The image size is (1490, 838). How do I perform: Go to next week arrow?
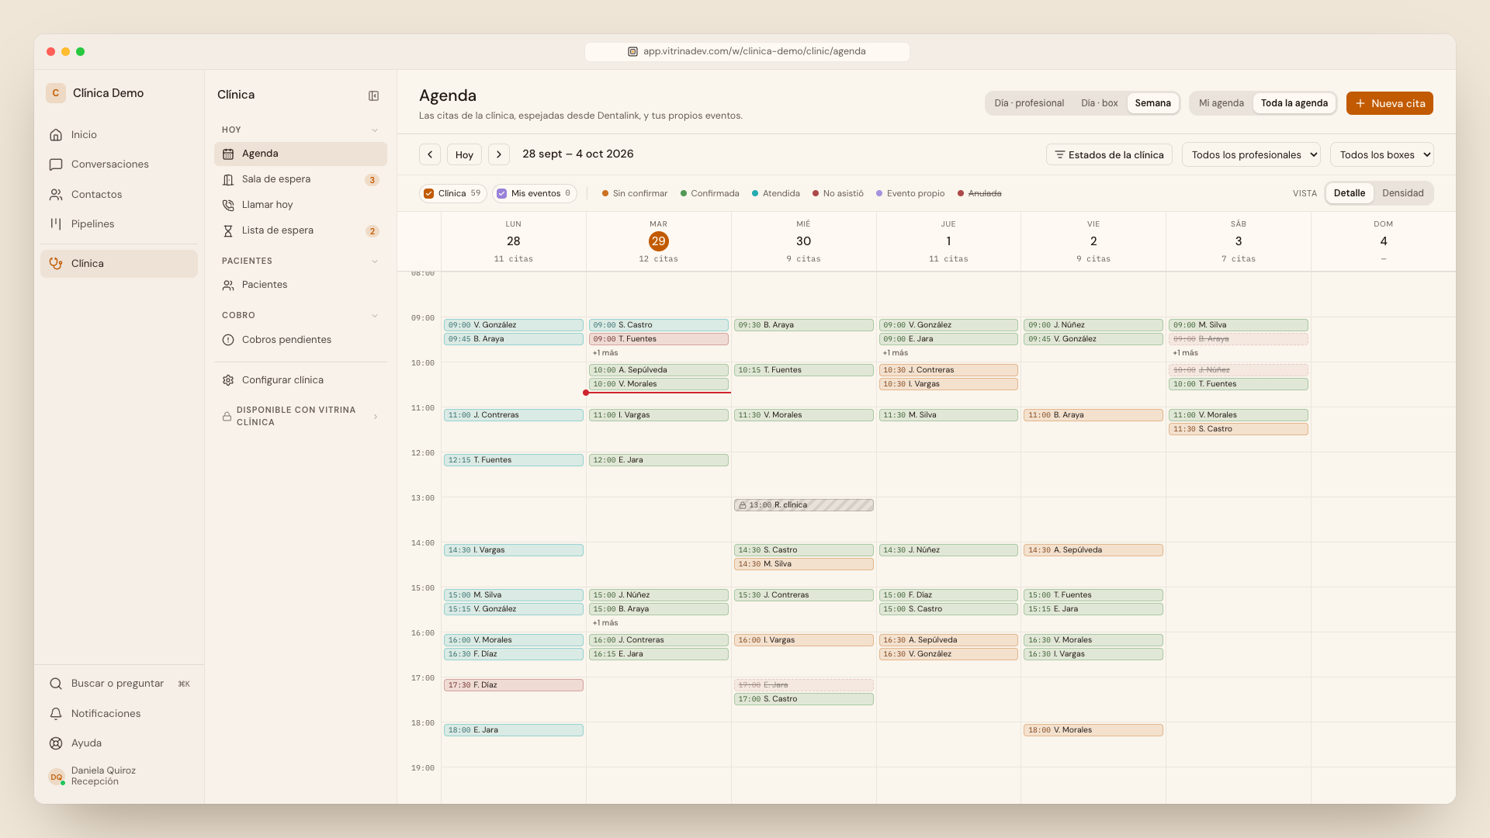point(499,155)
